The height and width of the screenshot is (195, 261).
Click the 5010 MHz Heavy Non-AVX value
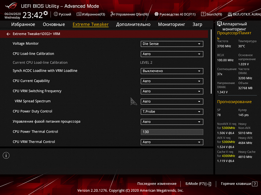245,133
